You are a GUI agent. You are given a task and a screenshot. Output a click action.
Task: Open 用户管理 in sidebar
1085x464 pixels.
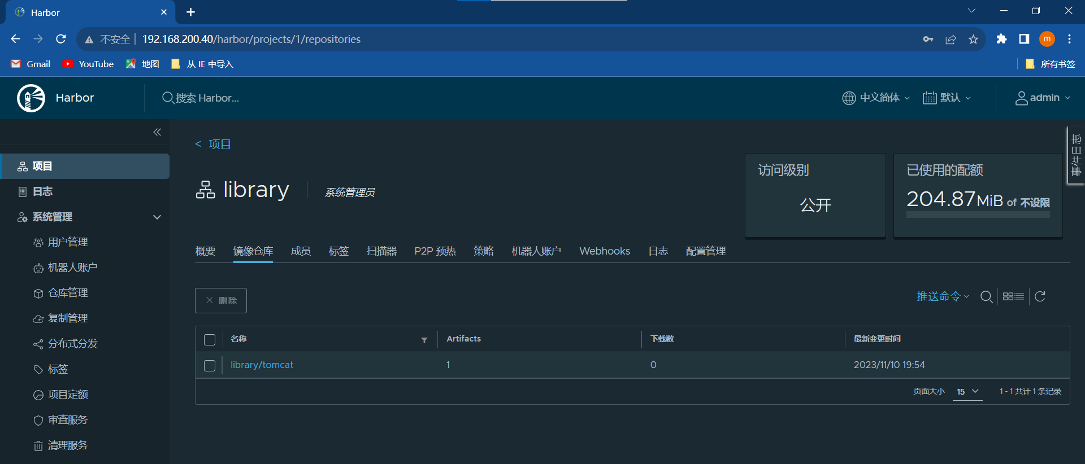(x=68, y=242)
